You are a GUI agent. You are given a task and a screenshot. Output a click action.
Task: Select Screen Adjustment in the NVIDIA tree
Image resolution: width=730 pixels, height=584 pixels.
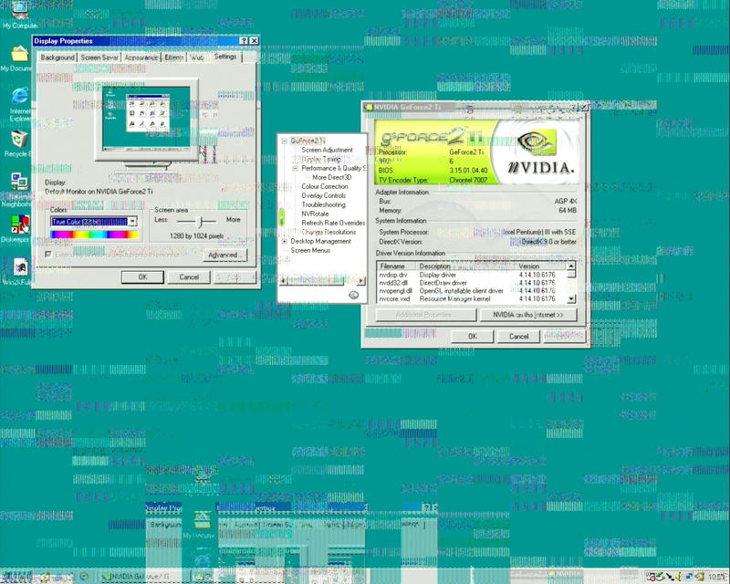327,150
